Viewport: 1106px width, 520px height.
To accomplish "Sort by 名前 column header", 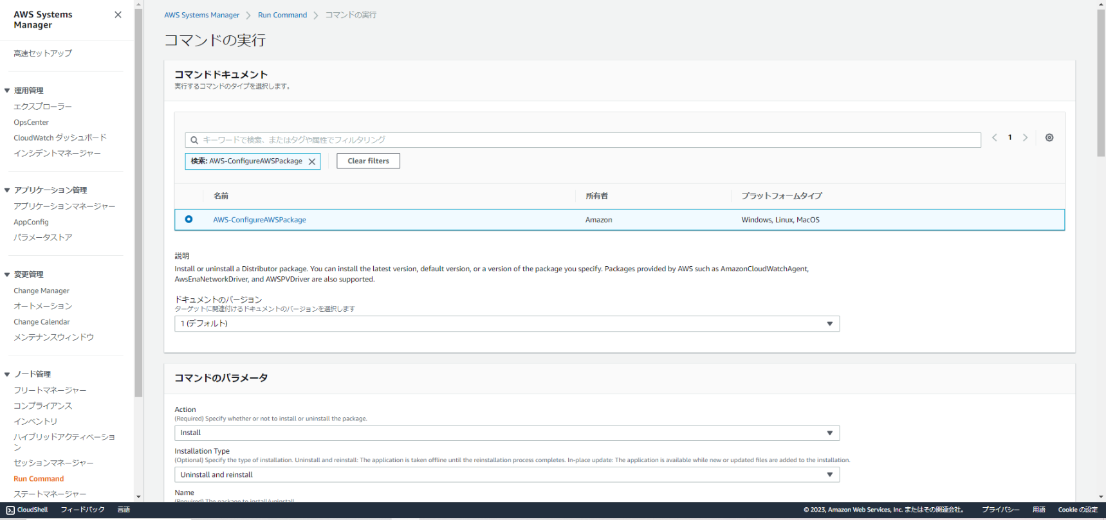I will [x=221, y=196].
